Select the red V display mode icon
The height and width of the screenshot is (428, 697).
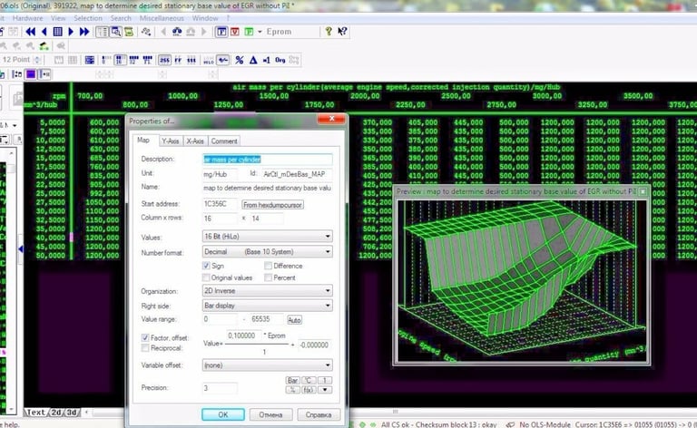pyautogui.click(x=235, y=32)
